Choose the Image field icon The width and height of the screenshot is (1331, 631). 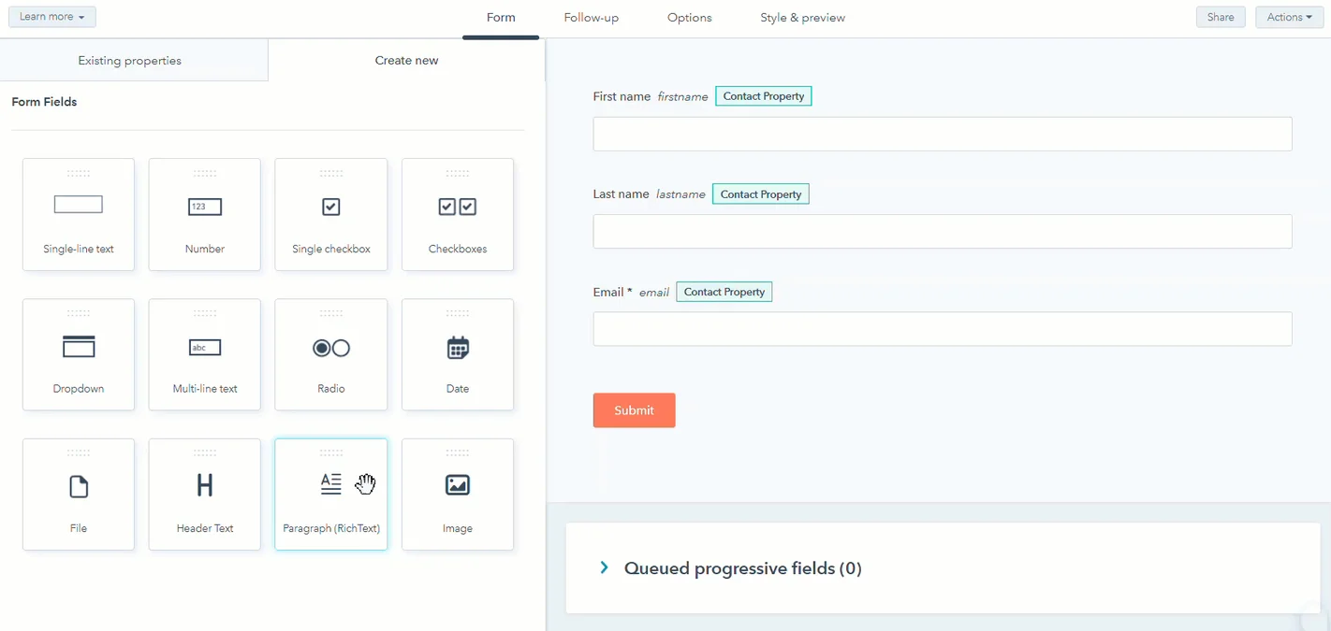458,494
